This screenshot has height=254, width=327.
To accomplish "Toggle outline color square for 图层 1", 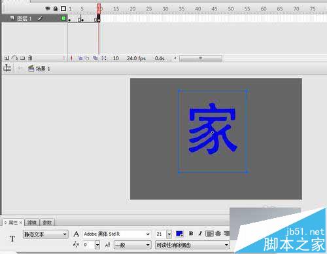I will point(63,18).
